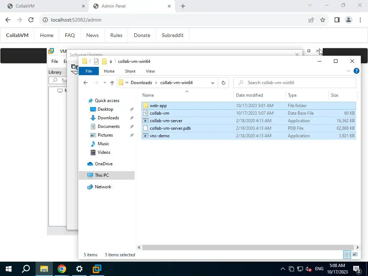Open address bar history dropdown
This screenshot has width=368, height=276.
(x=213, y=83)
